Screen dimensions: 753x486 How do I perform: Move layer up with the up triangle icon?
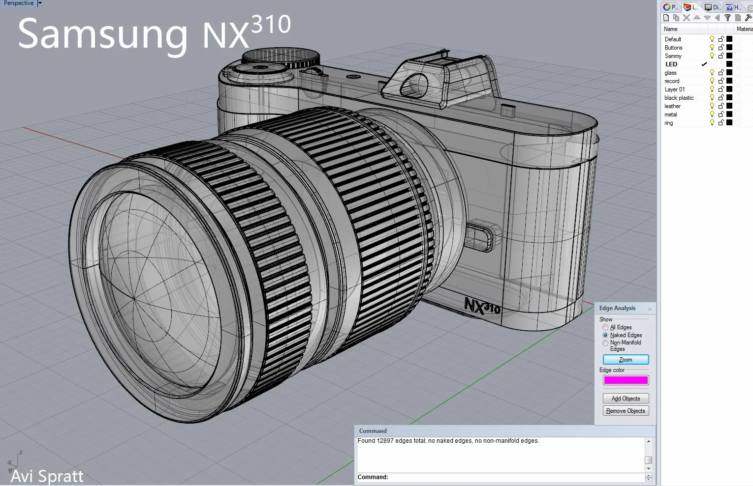(697, 18)
